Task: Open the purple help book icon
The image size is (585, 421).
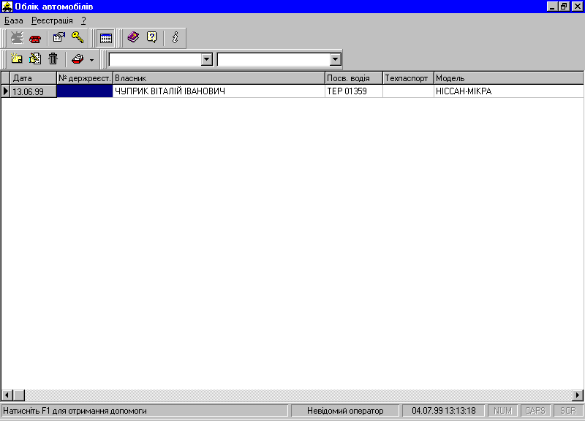Action: click(x=133, y=37)
